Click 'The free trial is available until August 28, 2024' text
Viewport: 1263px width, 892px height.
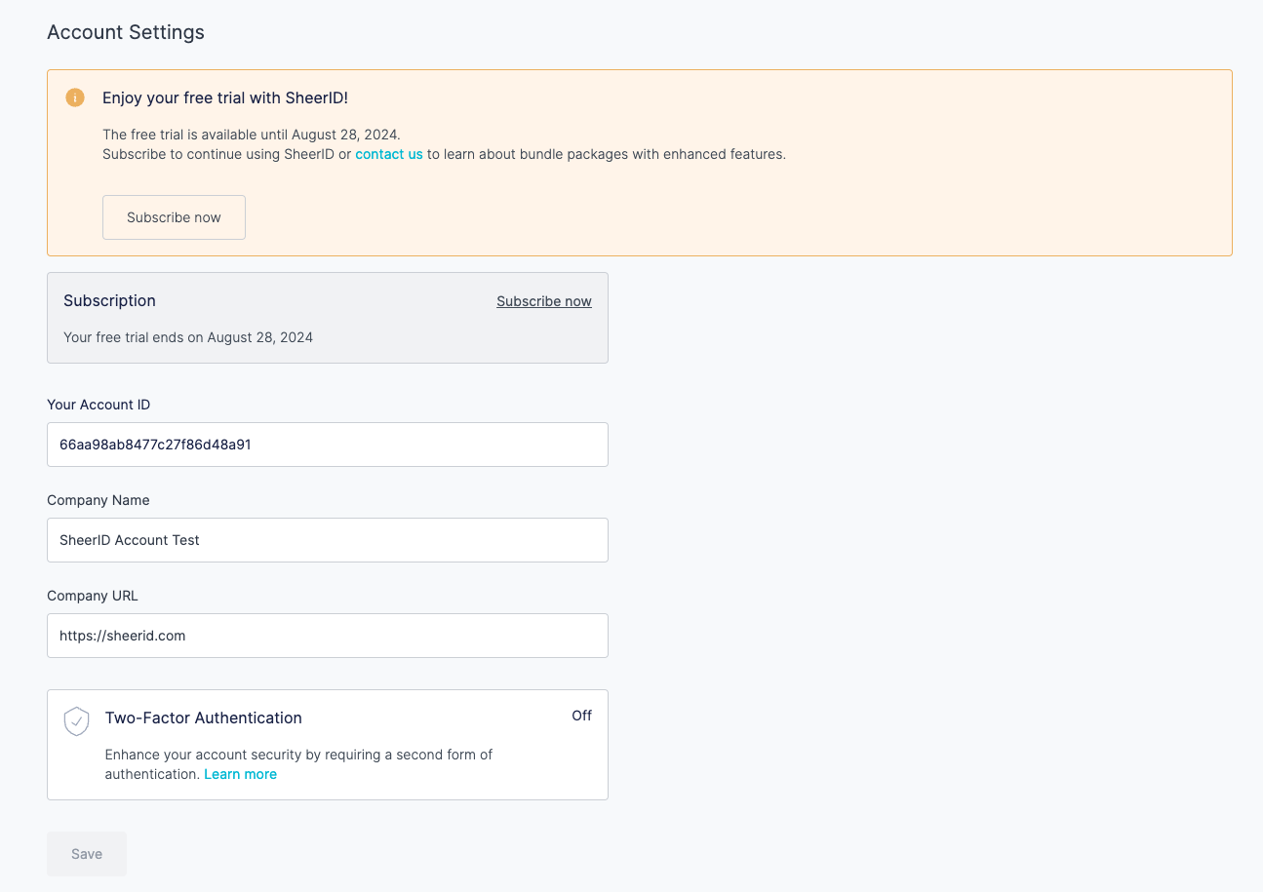point(252,135)
